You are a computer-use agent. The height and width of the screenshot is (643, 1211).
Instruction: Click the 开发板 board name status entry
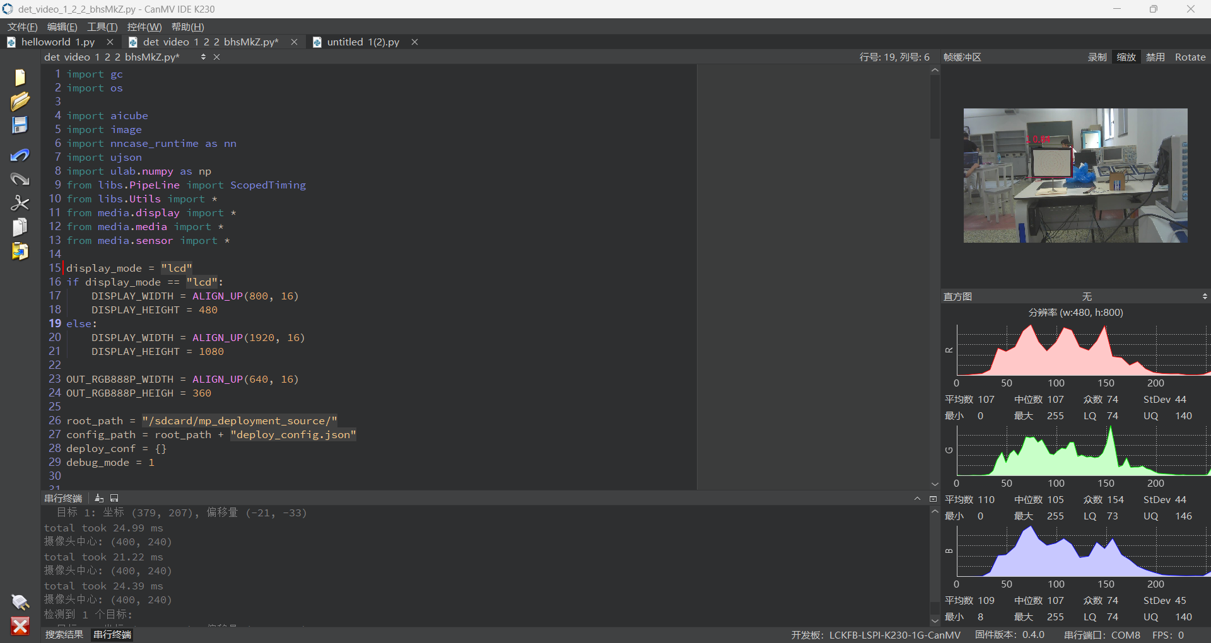(875, 635)
